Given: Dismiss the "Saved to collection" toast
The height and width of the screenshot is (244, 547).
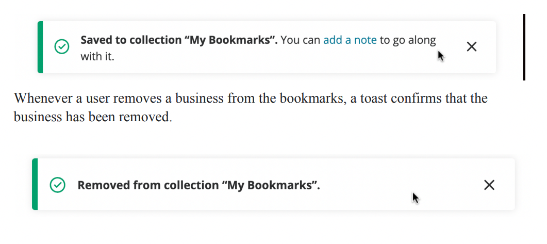Looking at the screenshot, I should (471, 46).
